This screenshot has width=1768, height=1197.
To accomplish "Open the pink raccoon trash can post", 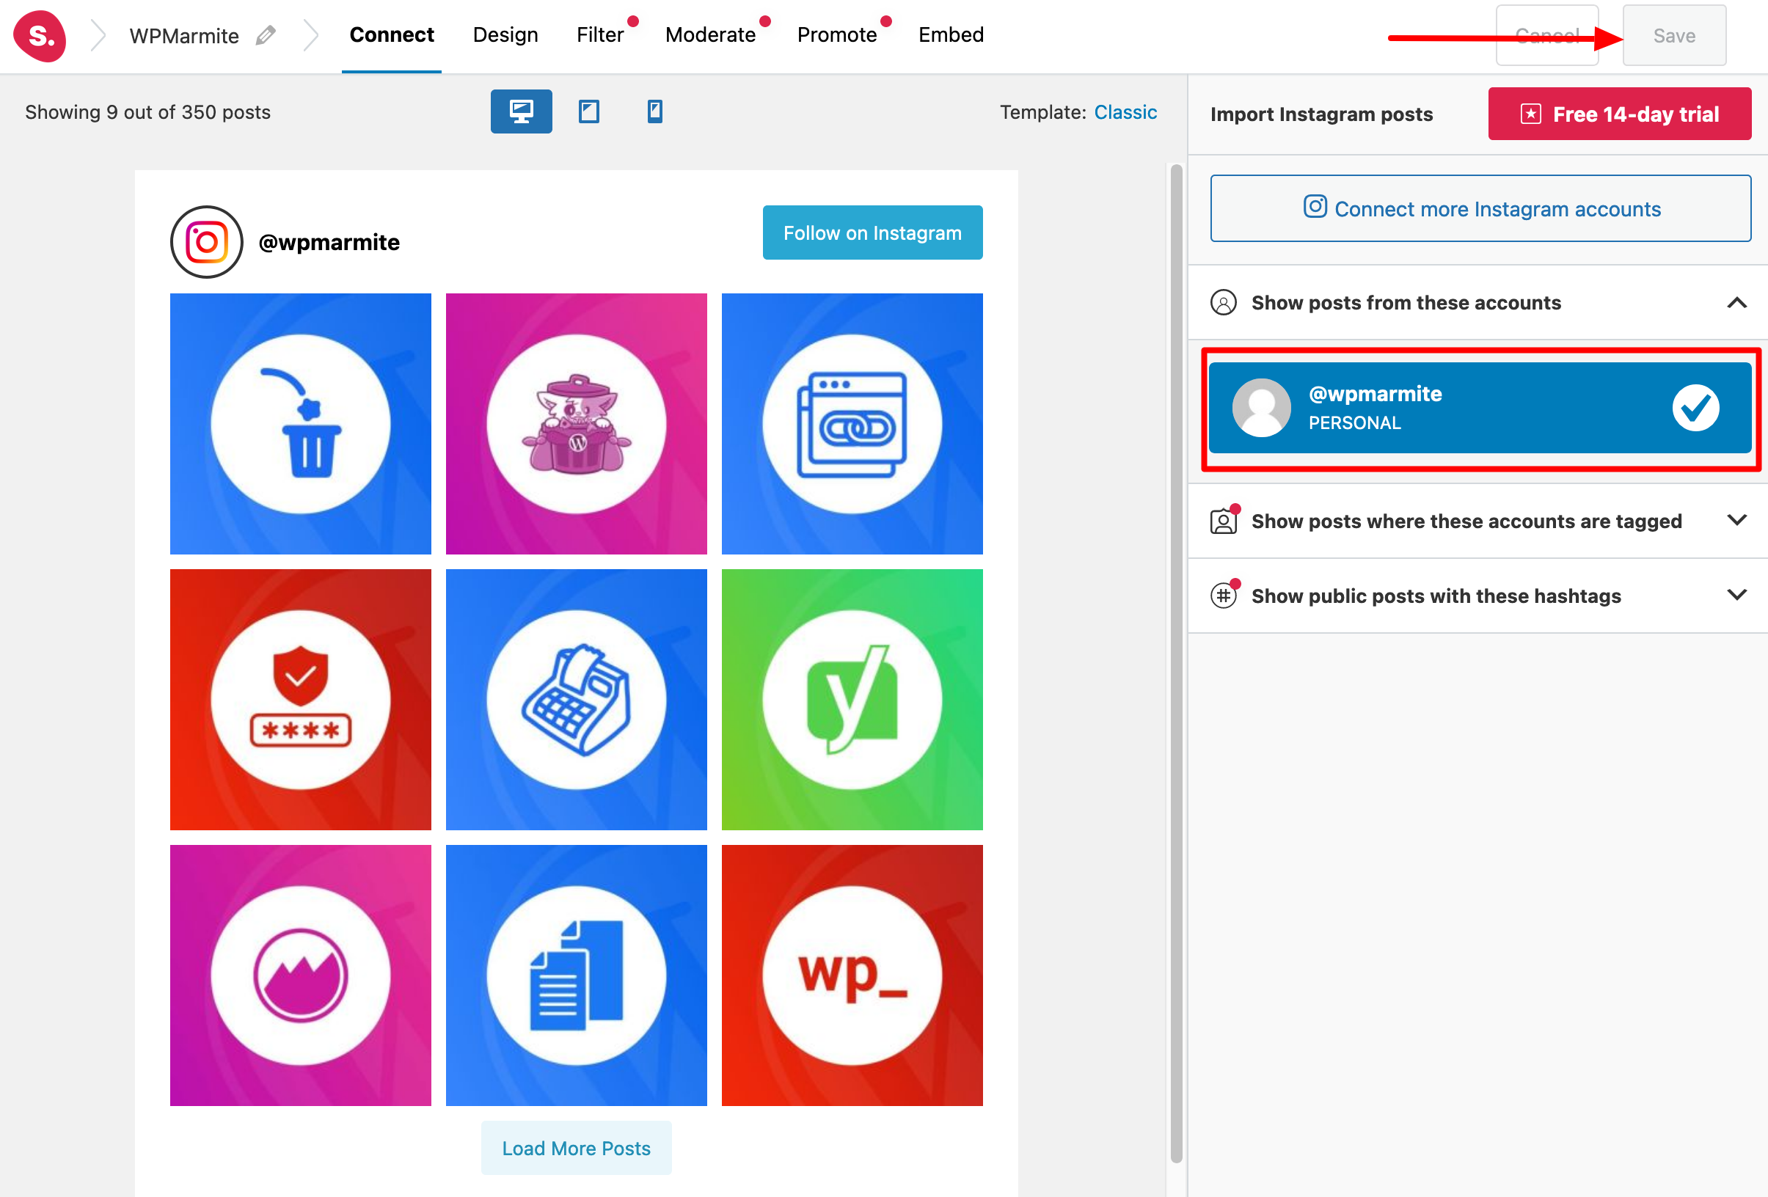I will (576, 424).
